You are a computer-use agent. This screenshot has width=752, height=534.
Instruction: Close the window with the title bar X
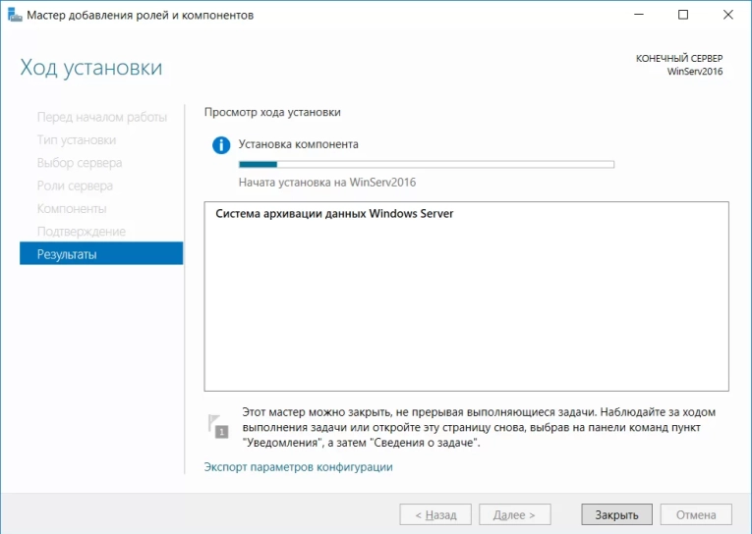pos(728,16)
